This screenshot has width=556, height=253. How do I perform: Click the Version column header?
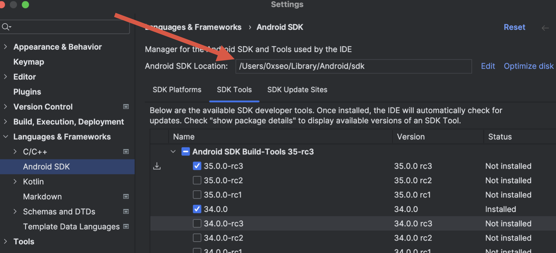coord(411,137)
